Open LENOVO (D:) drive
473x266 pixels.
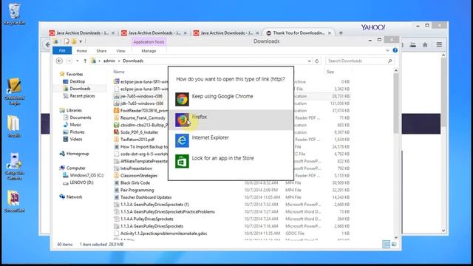(x=81, y=183)
